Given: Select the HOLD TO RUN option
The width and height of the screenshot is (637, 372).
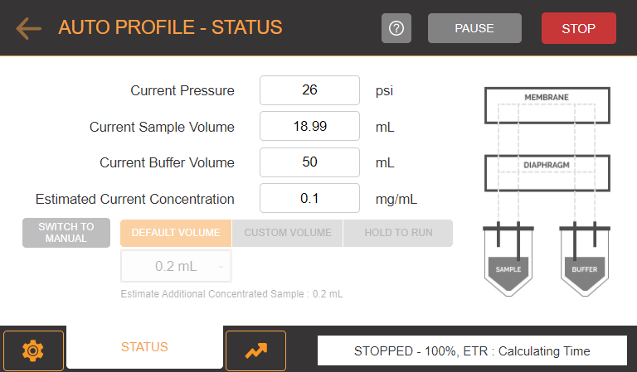Looking at the screenshot, I should 398,233.
